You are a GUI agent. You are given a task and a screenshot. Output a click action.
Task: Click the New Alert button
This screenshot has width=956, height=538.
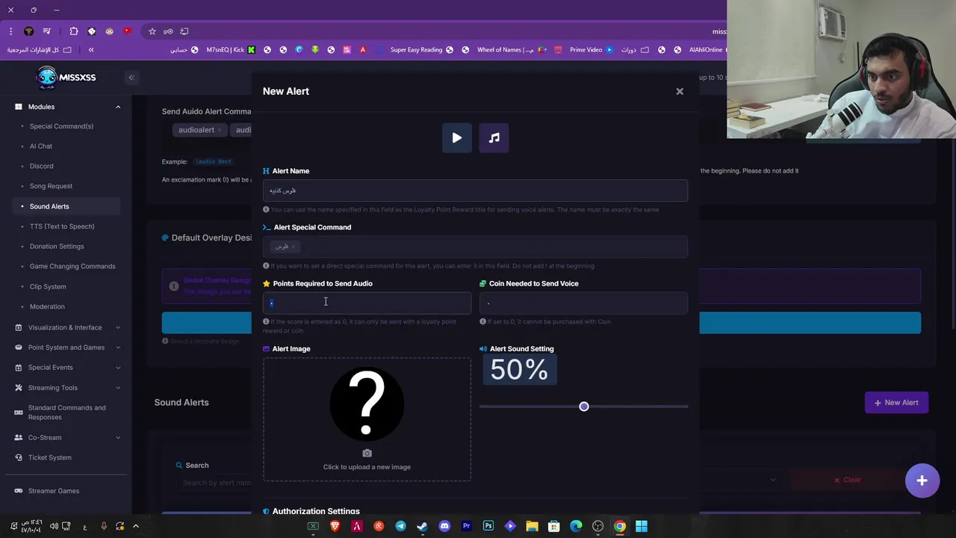896,403
